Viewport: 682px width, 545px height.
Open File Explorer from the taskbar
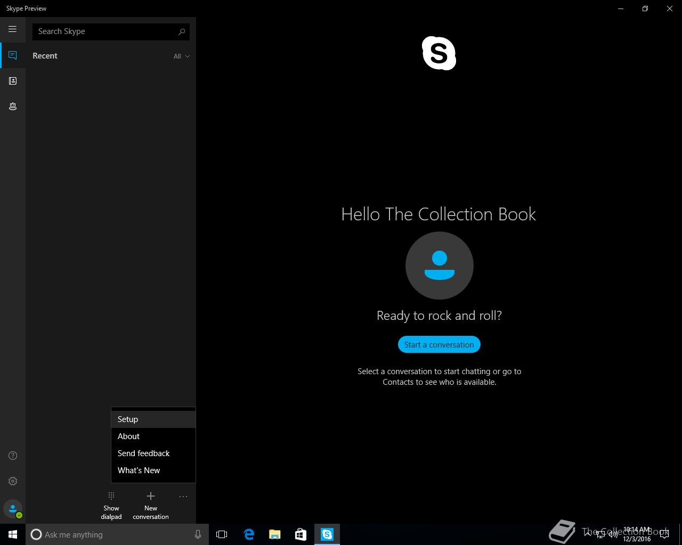click(x=275, y=534)
